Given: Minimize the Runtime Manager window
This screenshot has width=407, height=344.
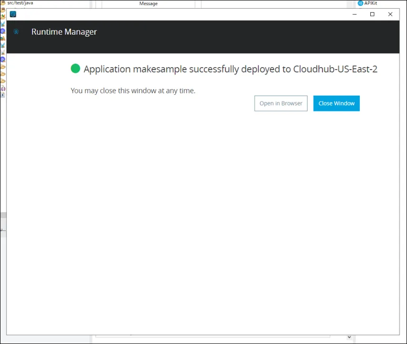Looking at the screenshot, I should (355, 14).
